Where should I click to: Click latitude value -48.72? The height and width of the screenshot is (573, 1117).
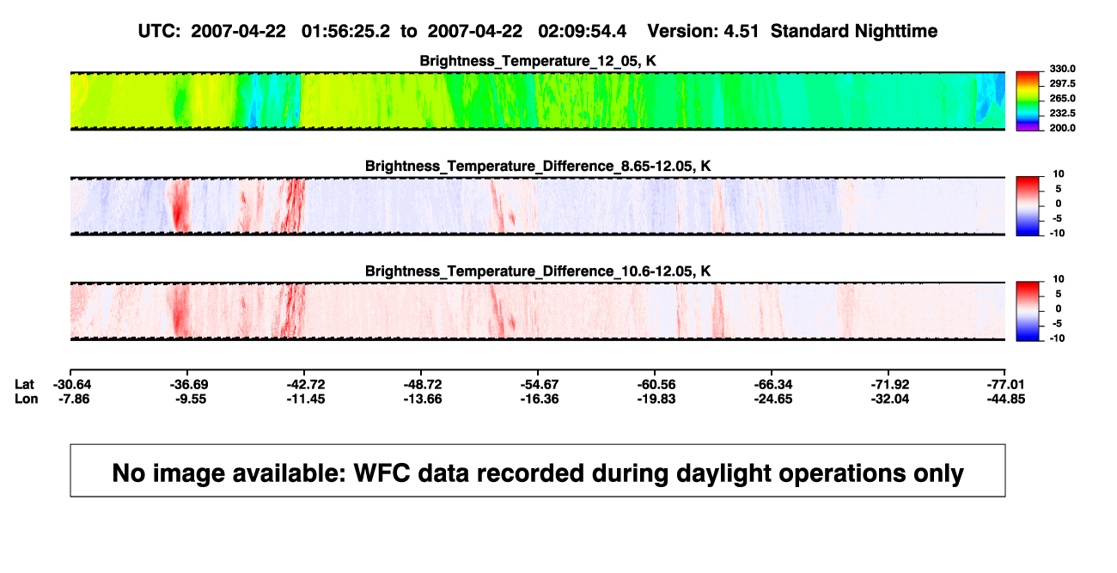tap(422, 384)
